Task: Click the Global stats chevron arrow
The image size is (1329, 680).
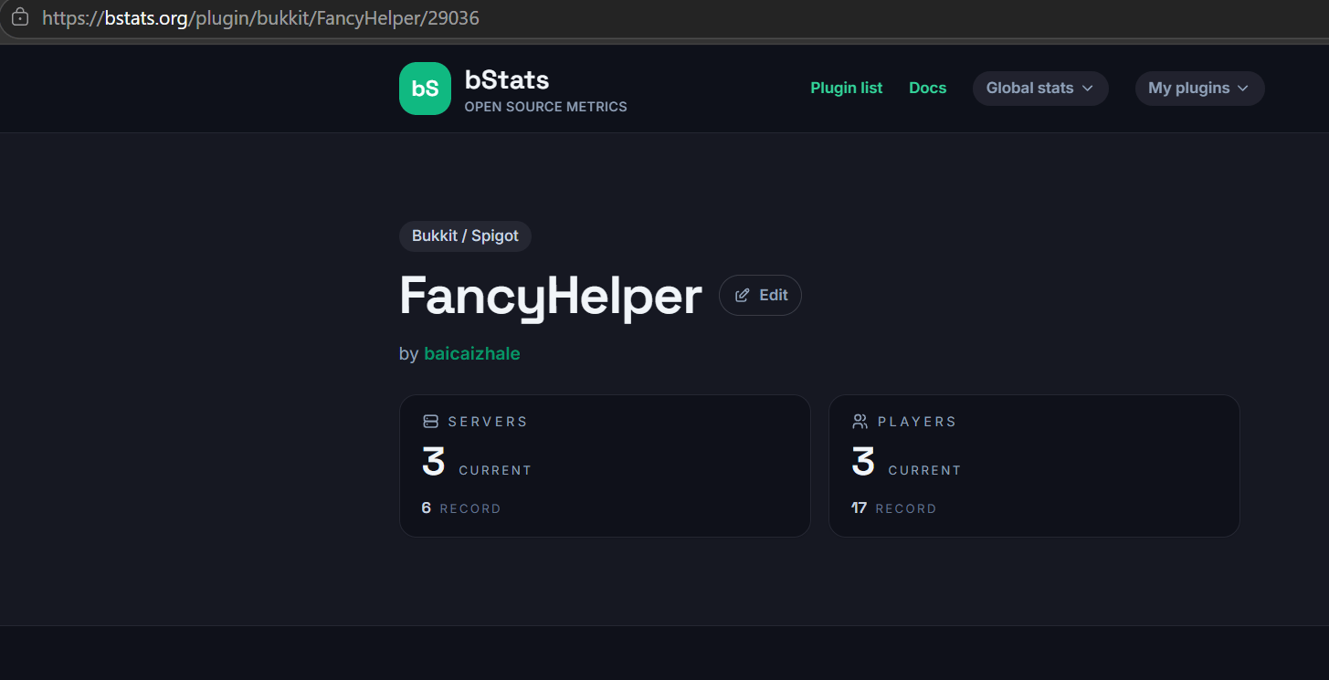Action: pos(1087,89)
